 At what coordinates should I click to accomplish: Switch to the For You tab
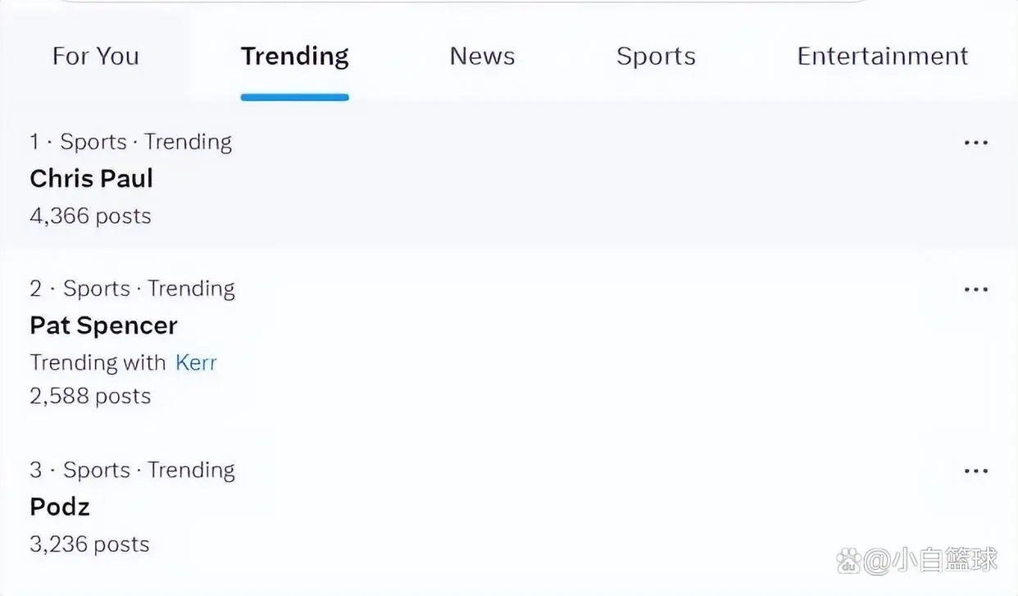pos(95,57)
